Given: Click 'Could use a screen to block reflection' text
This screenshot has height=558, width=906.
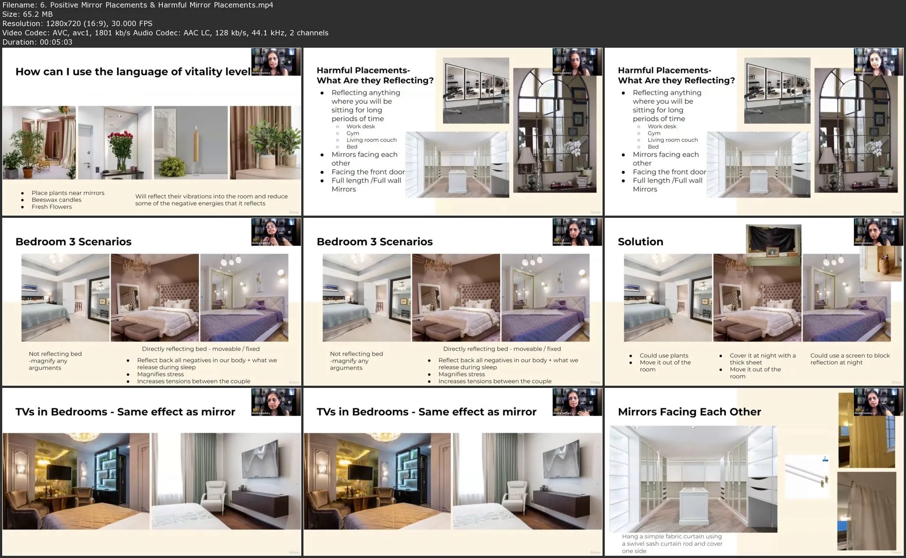Looking at the screenshot, I should (850, 359).
